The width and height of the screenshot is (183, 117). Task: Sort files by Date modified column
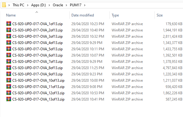82,15
